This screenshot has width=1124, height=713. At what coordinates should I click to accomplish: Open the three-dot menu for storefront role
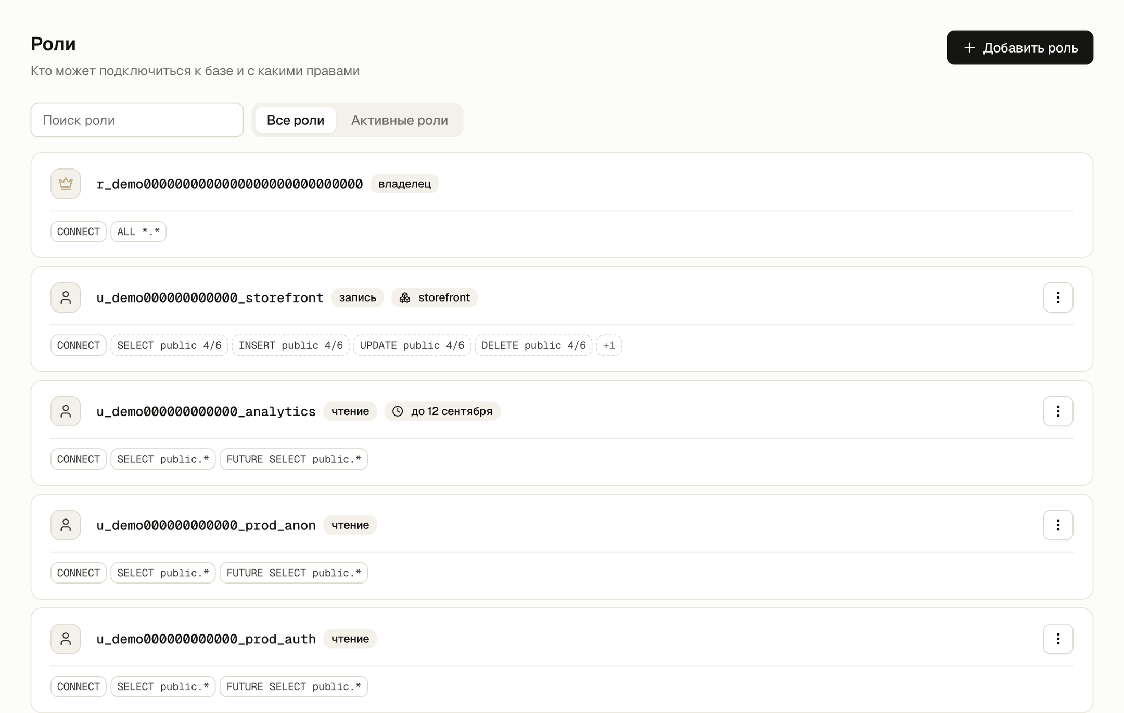point(1058,297)
